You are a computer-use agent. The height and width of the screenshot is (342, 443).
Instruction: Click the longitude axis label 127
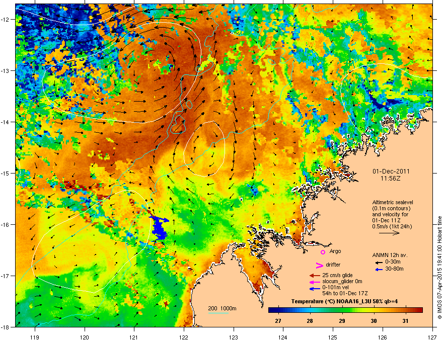pos(432,337)
